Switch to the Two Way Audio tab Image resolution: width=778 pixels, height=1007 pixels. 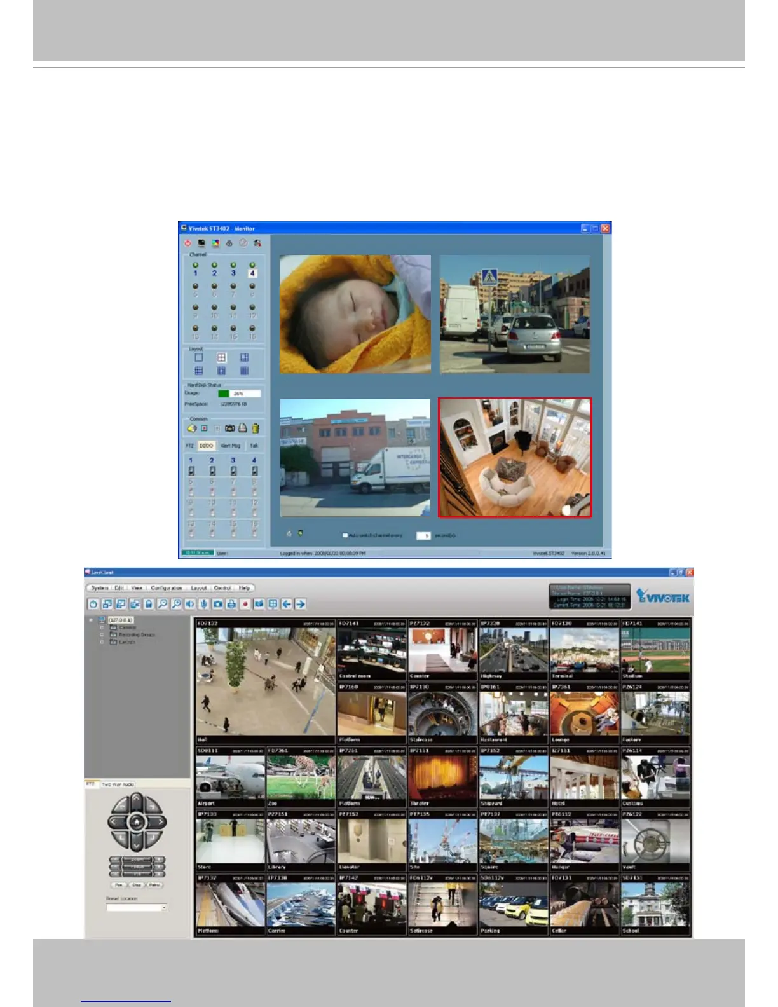coord(118,784)
